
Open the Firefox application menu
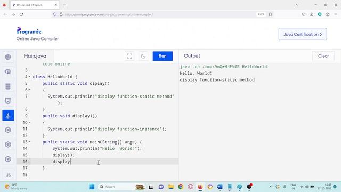[x=336, y=14]
